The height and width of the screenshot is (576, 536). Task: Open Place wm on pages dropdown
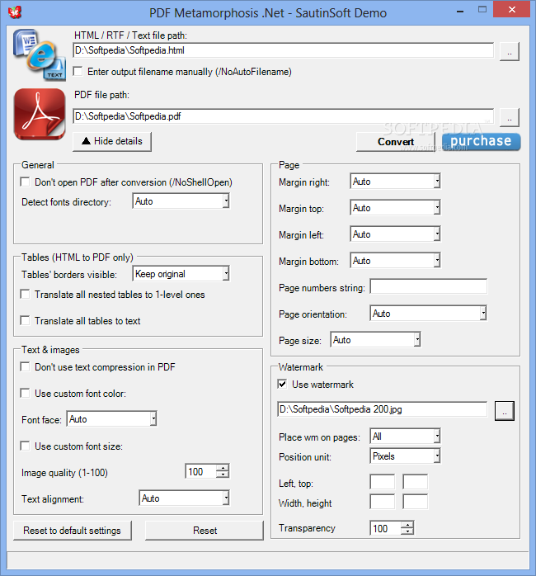pos(437,437)
